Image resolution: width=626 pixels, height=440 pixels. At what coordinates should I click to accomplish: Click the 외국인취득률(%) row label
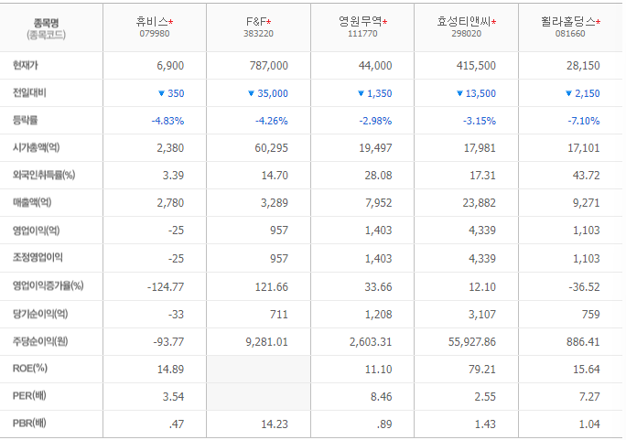(x=44, y=175)
